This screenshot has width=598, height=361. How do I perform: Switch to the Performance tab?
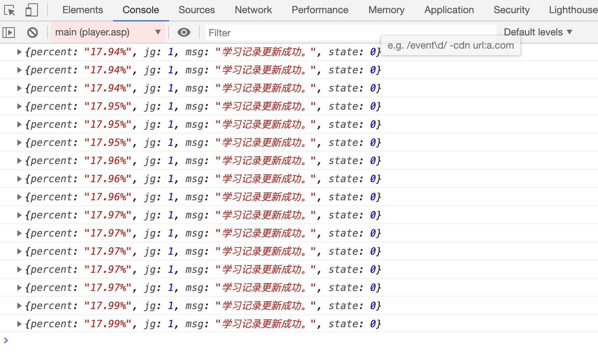tap(320, 10)
